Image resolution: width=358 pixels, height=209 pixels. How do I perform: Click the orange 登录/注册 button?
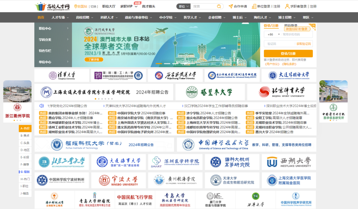click(x=288, y=54)
